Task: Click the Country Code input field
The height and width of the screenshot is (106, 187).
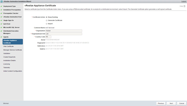Action: tap(48, 37)
